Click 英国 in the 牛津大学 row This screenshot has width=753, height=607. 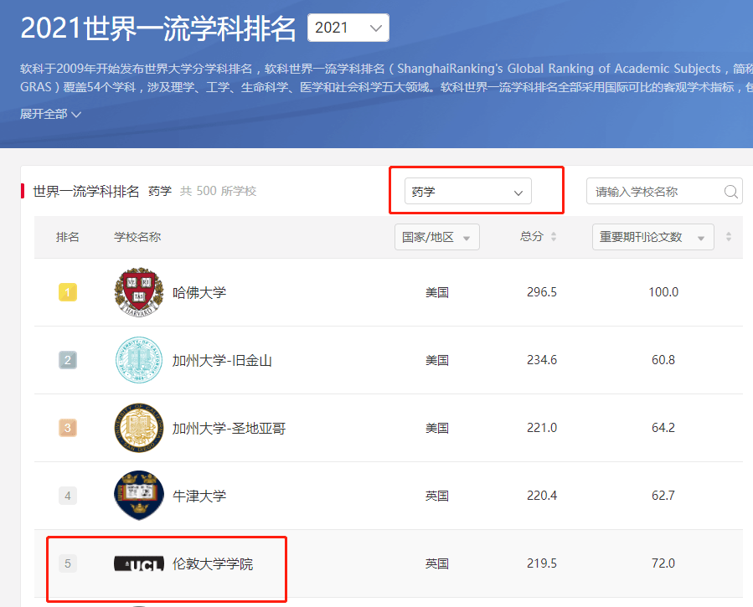[437, 496]
